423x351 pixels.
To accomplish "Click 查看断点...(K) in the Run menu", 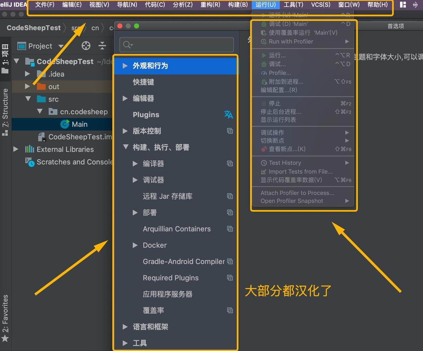I will pos(287,149).
